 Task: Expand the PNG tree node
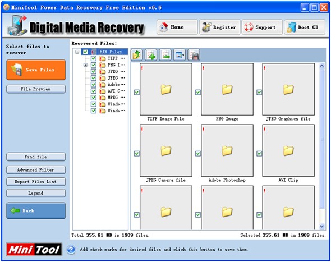pyautogui.click(x=85, y=65)
